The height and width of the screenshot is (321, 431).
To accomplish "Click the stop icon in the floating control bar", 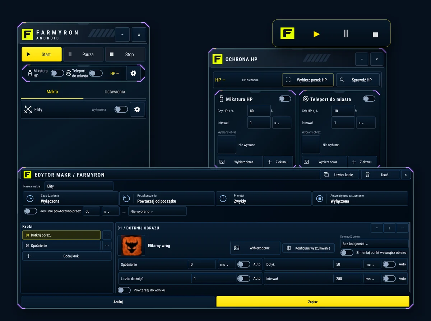I will click(x=375, y=34).
